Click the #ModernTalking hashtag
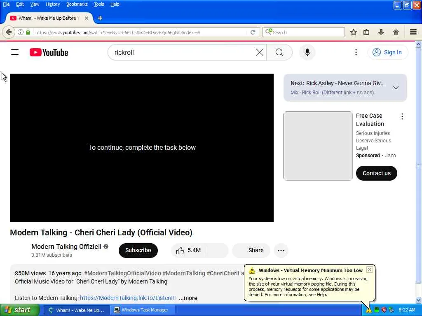 [184, 273]
